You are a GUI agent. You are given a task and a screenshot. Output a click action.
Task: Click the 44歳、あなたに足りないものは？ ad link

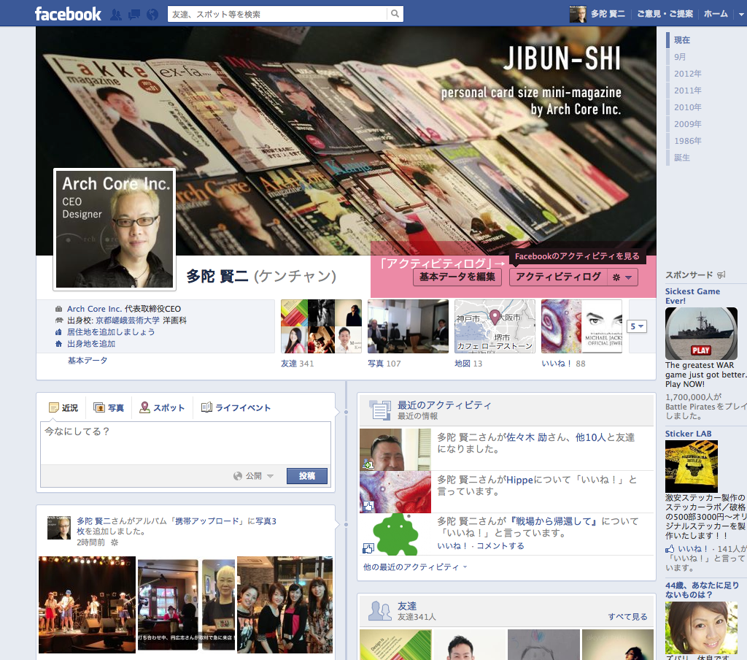pyautogui.click(x=702, y=590)
